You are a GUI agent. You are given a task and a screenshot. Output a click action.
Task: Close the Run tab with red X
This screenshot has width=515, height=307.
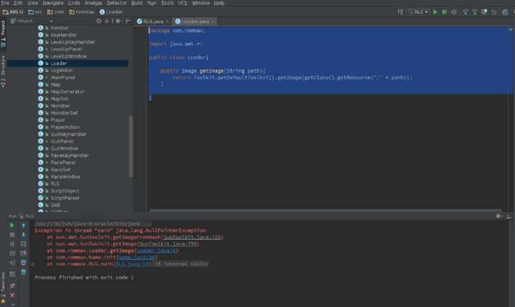(x=12, y=295)
